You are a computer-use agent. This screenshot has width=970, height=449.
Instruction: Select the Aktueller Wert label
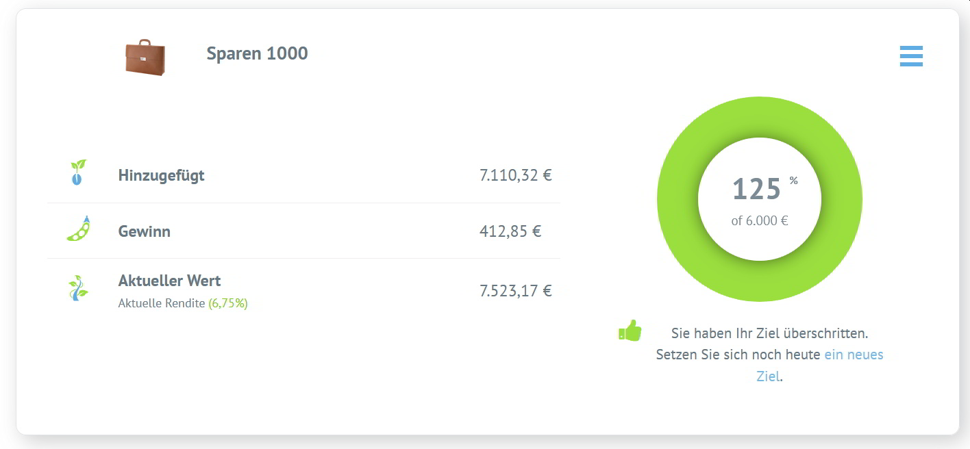coord(169,281)
